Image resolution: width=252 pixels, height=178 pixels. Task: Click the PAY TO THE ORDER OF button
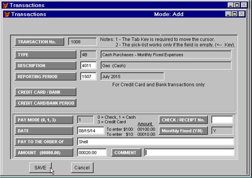[x=44, y=142]
